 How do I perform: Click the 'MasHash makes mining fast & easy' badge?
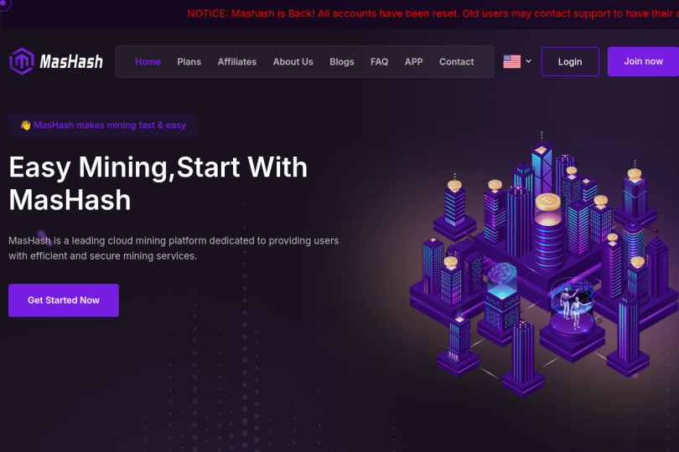coord(103,125)
